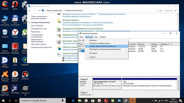This screenshot has width=184, height=103.
Task: Open Панель управления desktop shortcut
Action: (5, 48)
